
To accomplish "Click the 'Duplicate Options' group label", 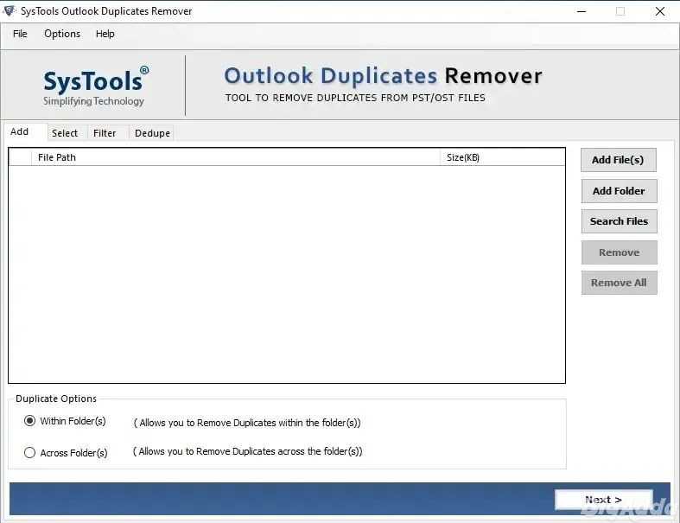I will tap(56, 399).
